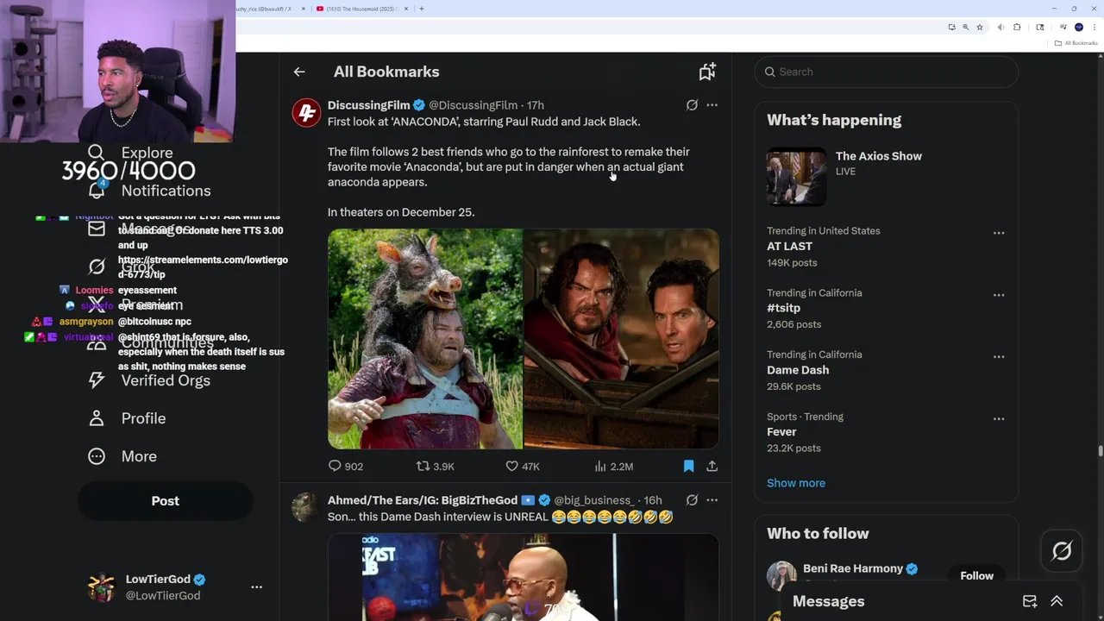Open Grok actions on DiscussingFilm post
The width and height of the screenshot is (1104, 621).
(692, 104)
